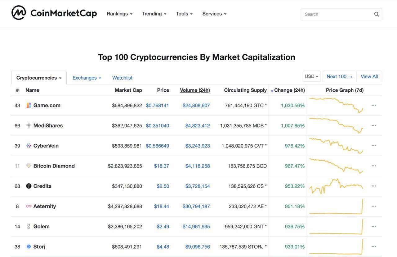Click the Aeternity infinity icon
The height and width of the screenshot is (257, 397).
29,206
